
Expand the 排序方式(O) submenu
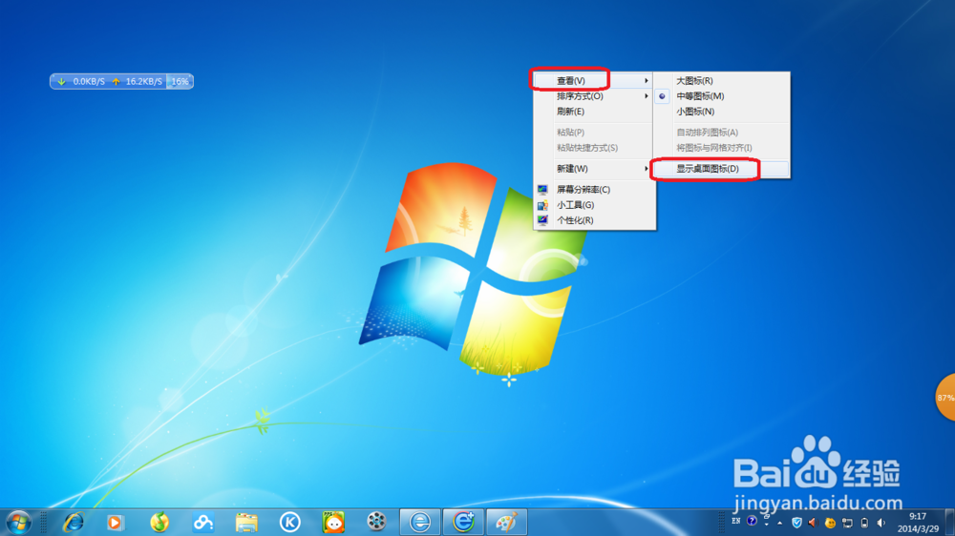coord(593,96)
